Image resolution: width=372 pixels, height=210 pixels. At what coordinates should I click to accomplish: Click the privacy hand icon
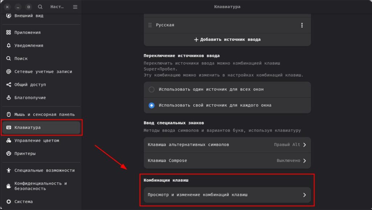[x=9, y=186]
